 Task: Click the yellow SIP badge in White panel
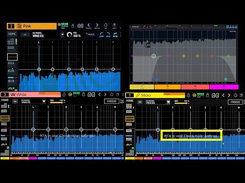70,95
